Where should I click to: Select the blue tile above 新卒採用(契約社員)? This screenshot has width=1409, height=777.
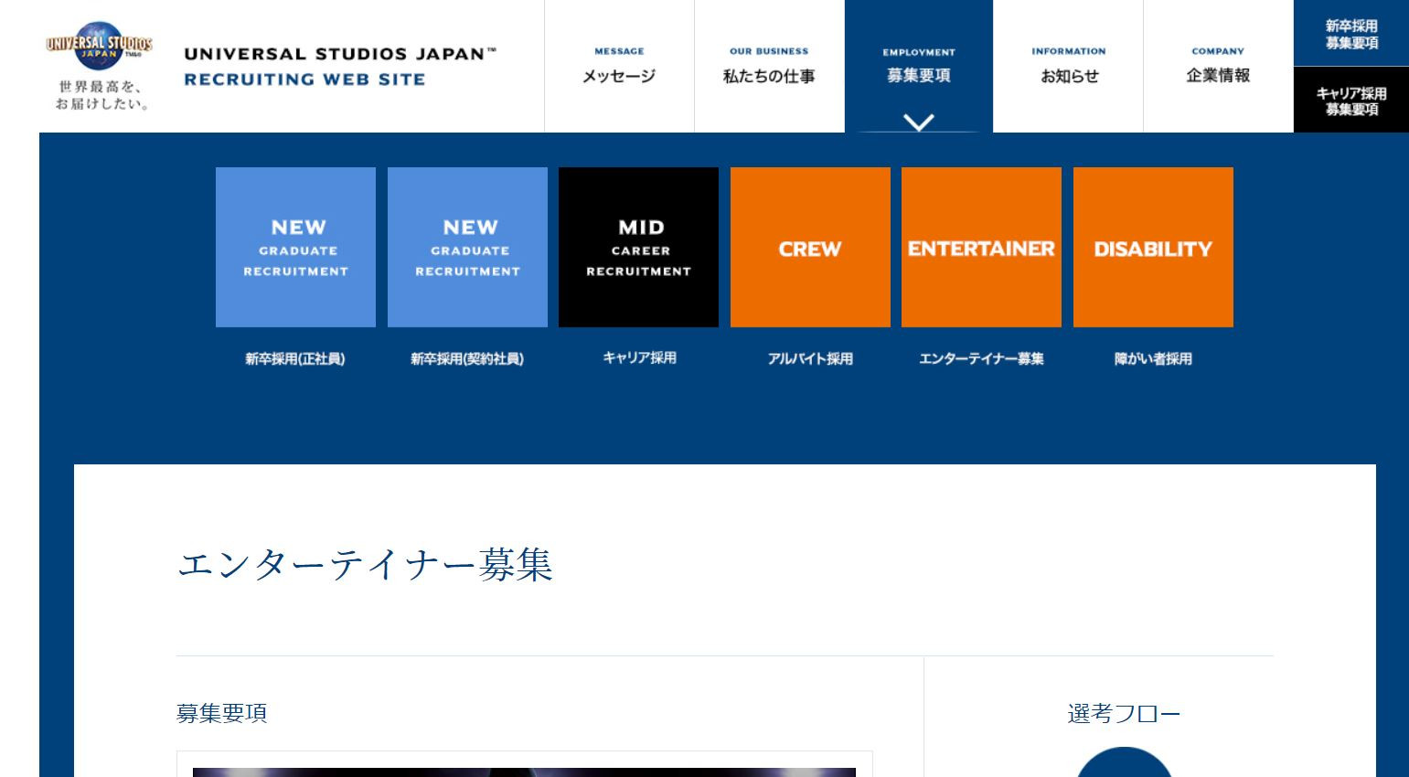coord(467,247)
